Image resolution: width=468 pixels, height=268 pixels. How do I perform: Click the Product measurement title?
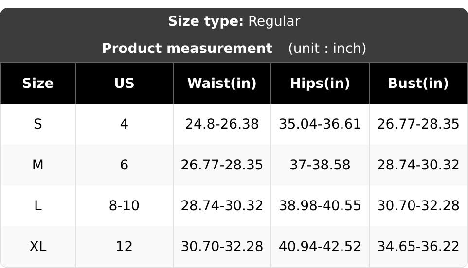coord(187,48)
